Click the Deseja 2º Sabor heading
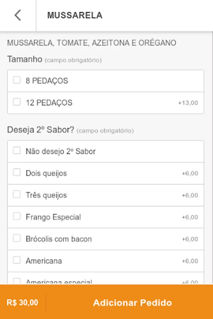Screen dimensions: 213x319 [41, 130]
